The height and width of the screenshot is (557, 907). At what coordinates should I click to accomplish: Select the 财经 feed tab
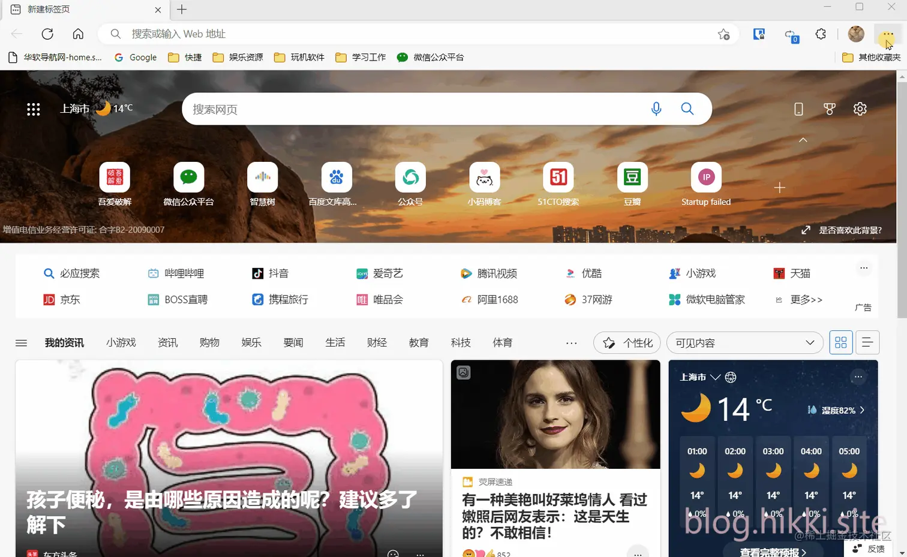377,342
